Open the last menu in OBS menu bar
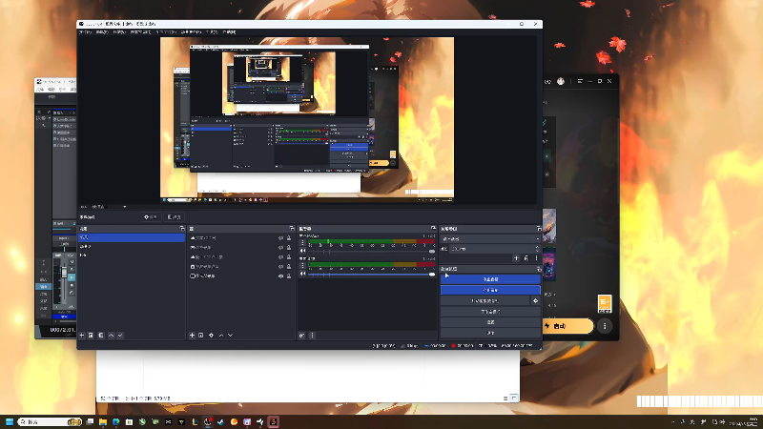Viewport: 763px width, 429px height. (229, 32)
